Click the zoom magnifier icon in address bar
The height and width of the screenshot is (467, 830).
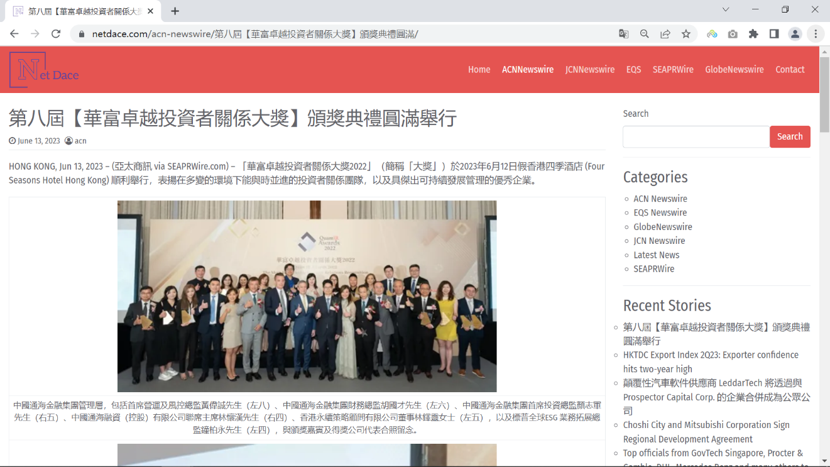point(644,34)
